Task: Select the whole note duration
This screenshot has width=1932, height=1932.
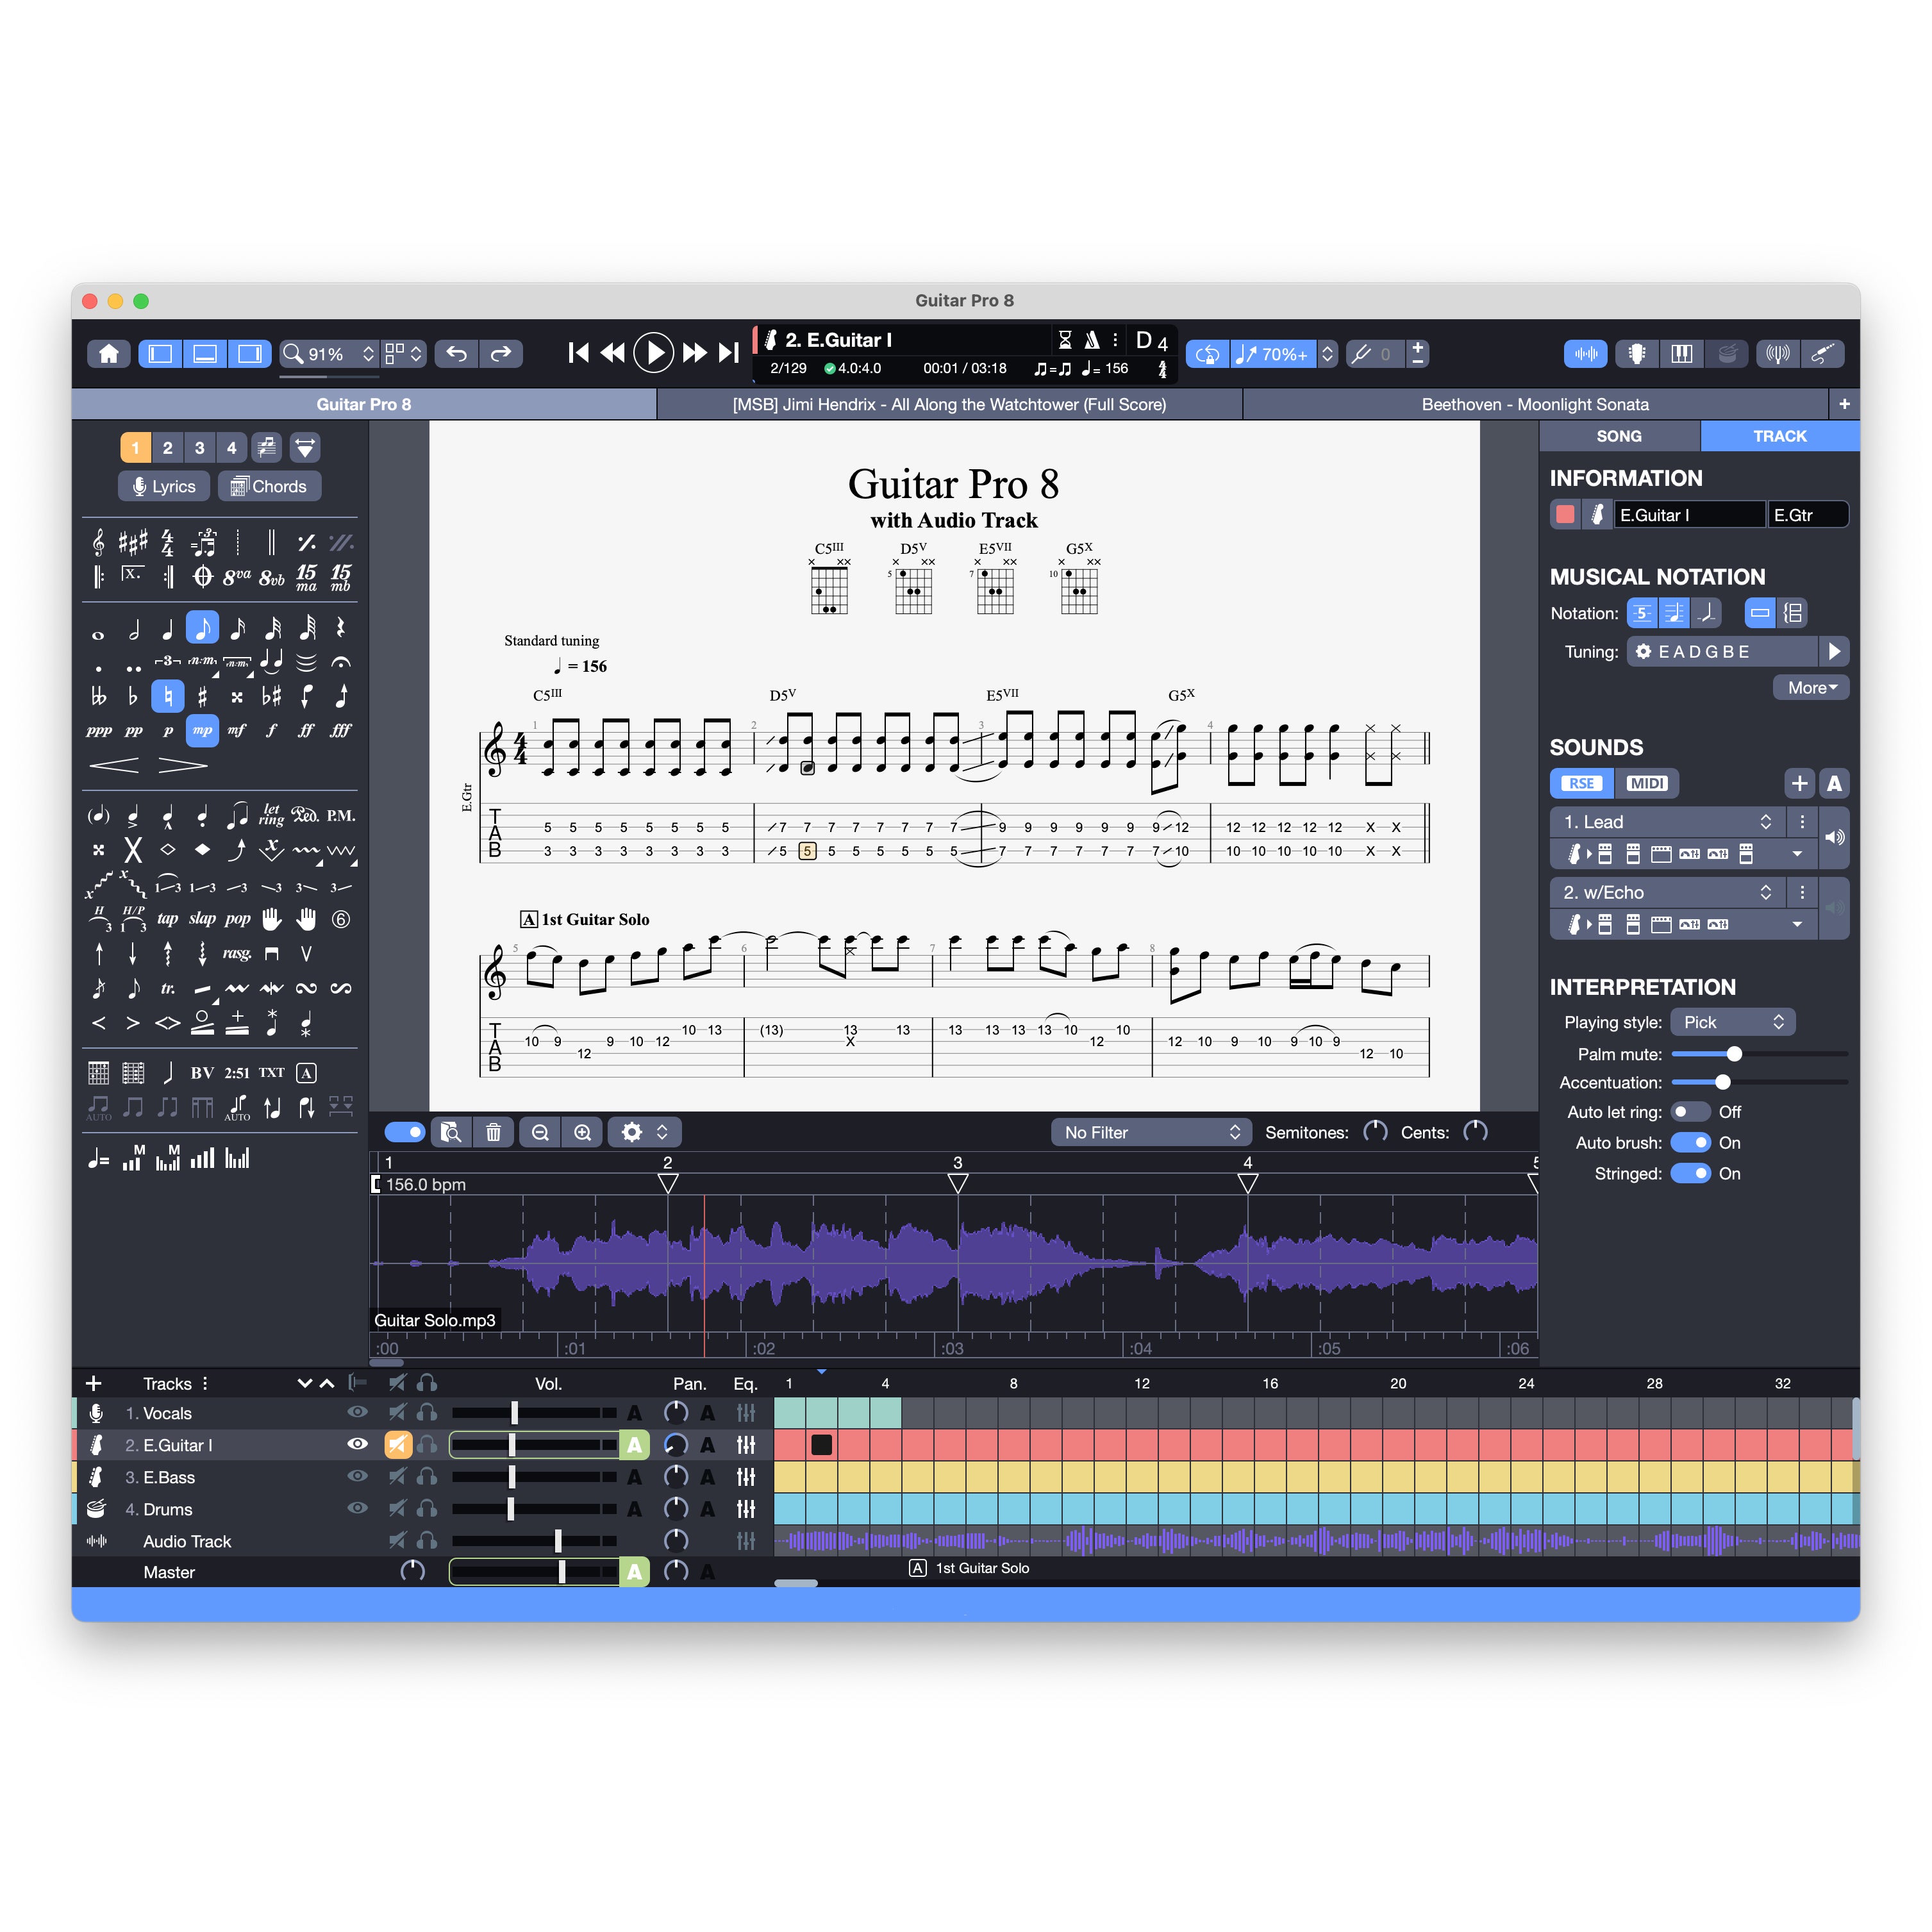Action: tap(98, 634)
